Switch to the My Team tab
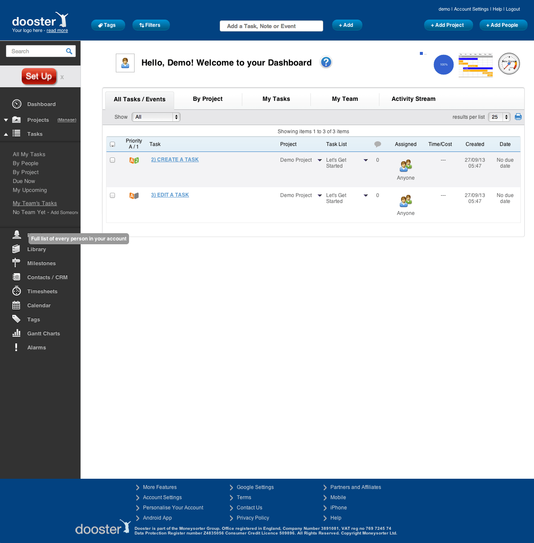The width and height of the screenshot is (534, 543). 345,99
